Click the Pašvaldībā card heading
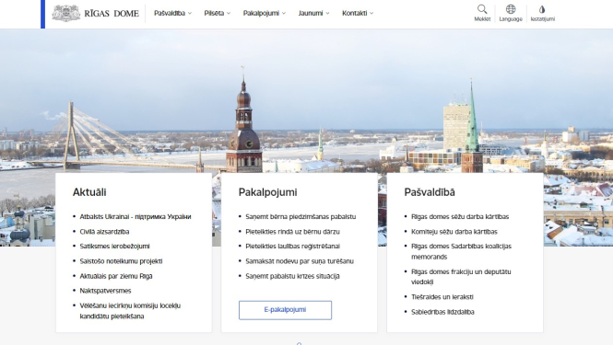 pos(430,192)
